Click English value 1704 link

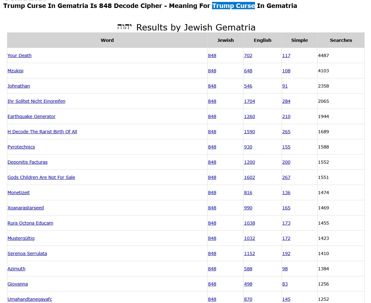tap(249, 101)
